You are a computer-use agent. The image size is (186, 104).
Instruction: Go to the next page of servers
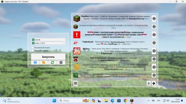tap(154, 83)
